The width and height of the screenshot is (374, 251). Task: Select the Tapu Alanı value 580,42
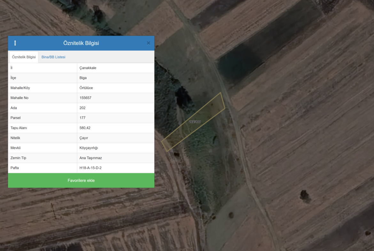[85, 128]
